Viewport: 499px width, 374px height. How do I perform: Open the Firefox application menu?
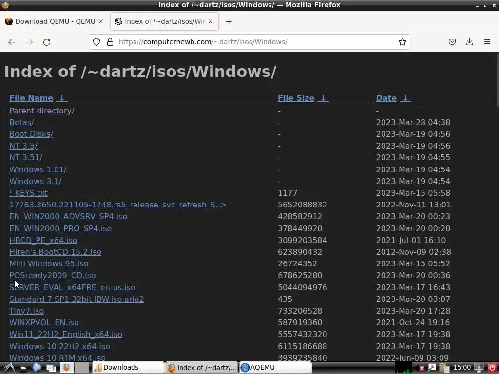[487, 42]
